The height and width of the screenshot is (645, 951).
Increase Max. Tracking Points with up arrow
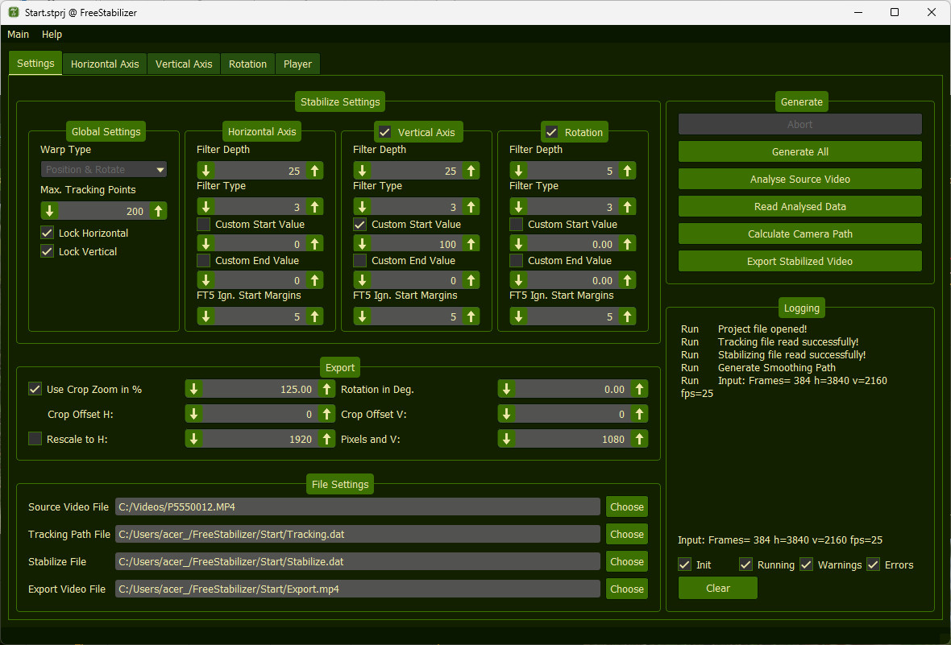point(159,211)
